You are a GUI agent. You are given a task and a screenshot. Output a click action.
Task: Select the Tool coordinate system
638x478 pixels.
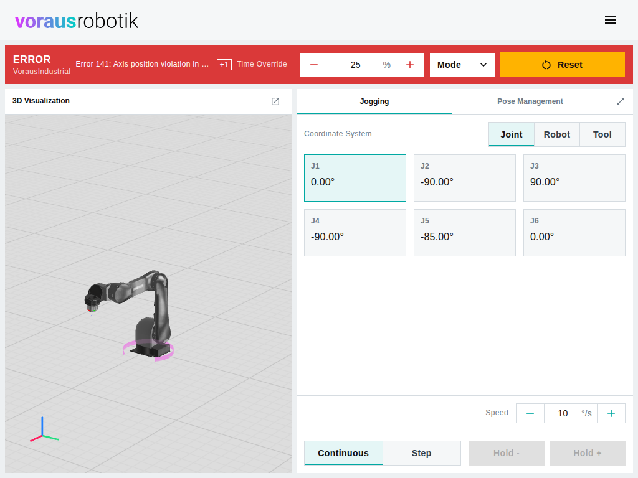[602, 134]
